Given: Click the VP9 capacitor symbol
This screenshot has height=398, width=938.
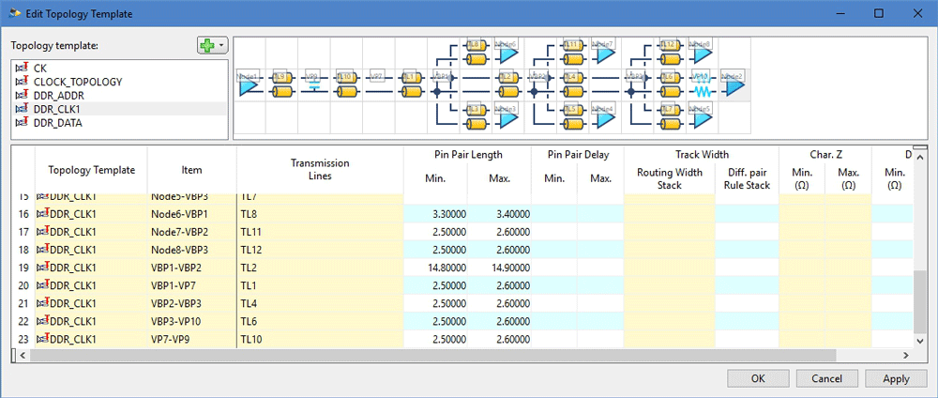Looking at the screenshot, I should pyautogui.click(x=314, y=87).
